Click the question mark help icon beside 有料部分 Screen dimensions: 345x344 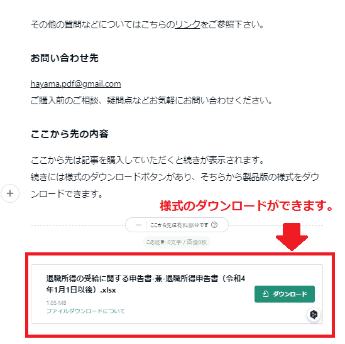click(214, 225)
